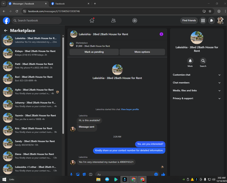Image resolution: width=227 pixels, height=183 pixels.
Task: Open File Explorer on taskbar
Action: click(99, 179)
